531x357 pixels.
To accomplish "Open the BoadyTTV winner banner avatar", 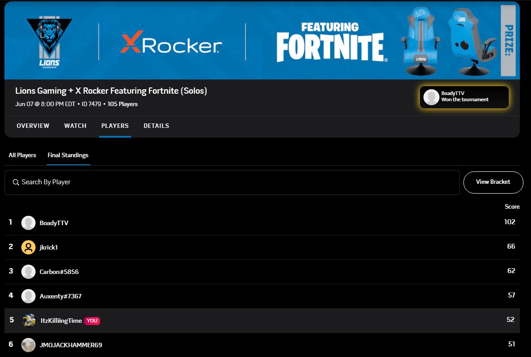I will 431,97.
